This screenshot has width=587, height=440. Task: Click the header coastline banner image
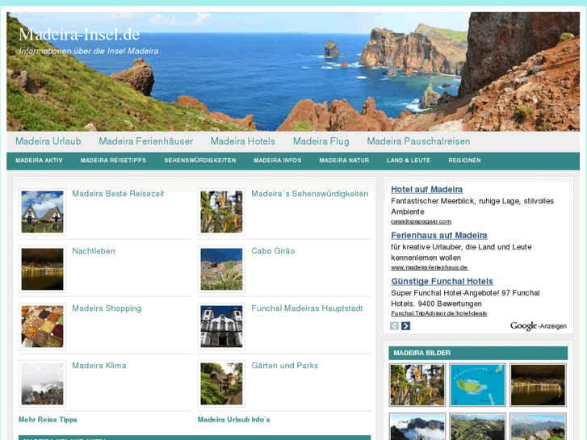pyautogui.click(x=293, y=72)
